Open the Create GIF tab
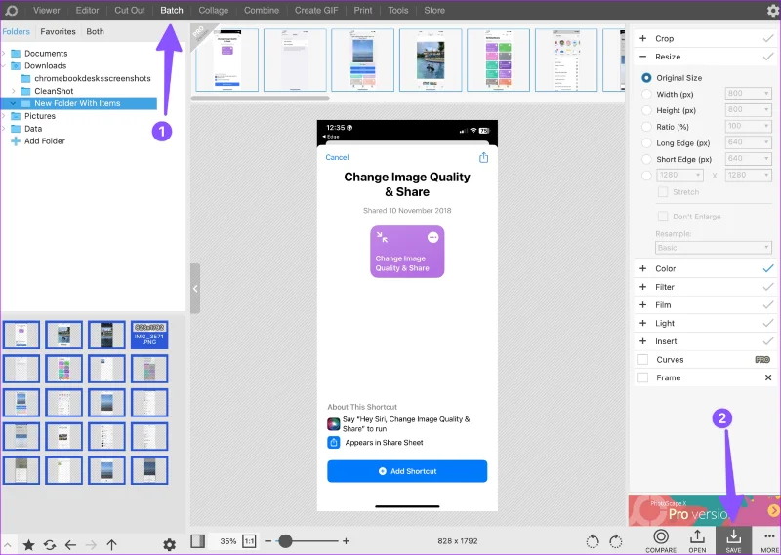781x555 pixels. pos(316,11)
